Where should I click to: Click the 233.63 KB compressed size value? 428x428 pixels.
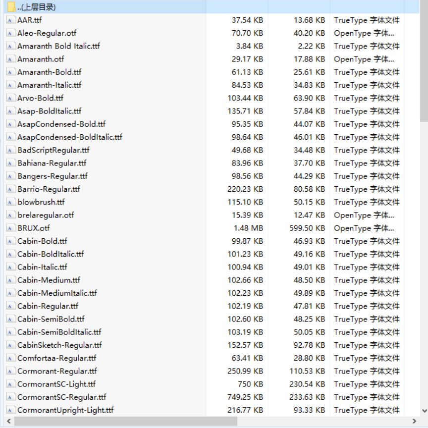(307, 397)
